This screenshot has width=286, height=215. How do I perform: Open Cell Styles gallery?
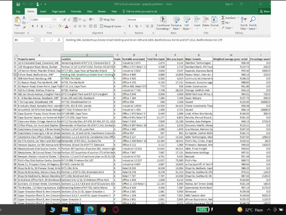click(186, 23)
